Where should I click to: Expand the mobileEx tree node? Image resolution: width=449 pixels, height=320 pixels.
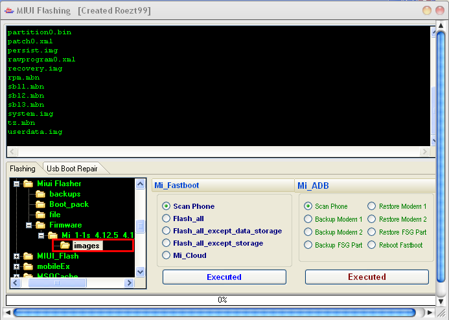pos(17,266)
